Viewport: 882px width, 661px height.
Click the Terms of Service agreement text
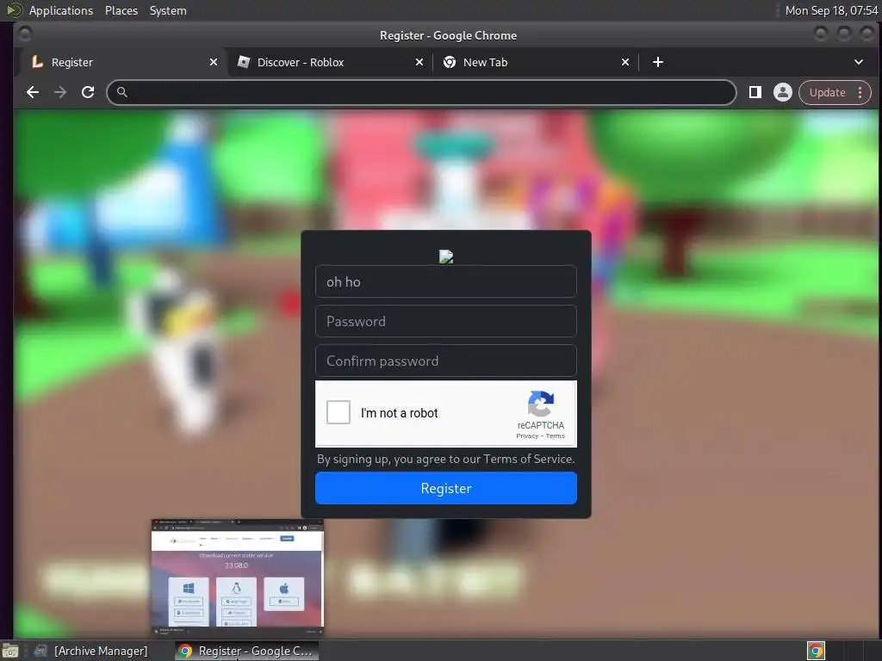[x=446, y=460]
